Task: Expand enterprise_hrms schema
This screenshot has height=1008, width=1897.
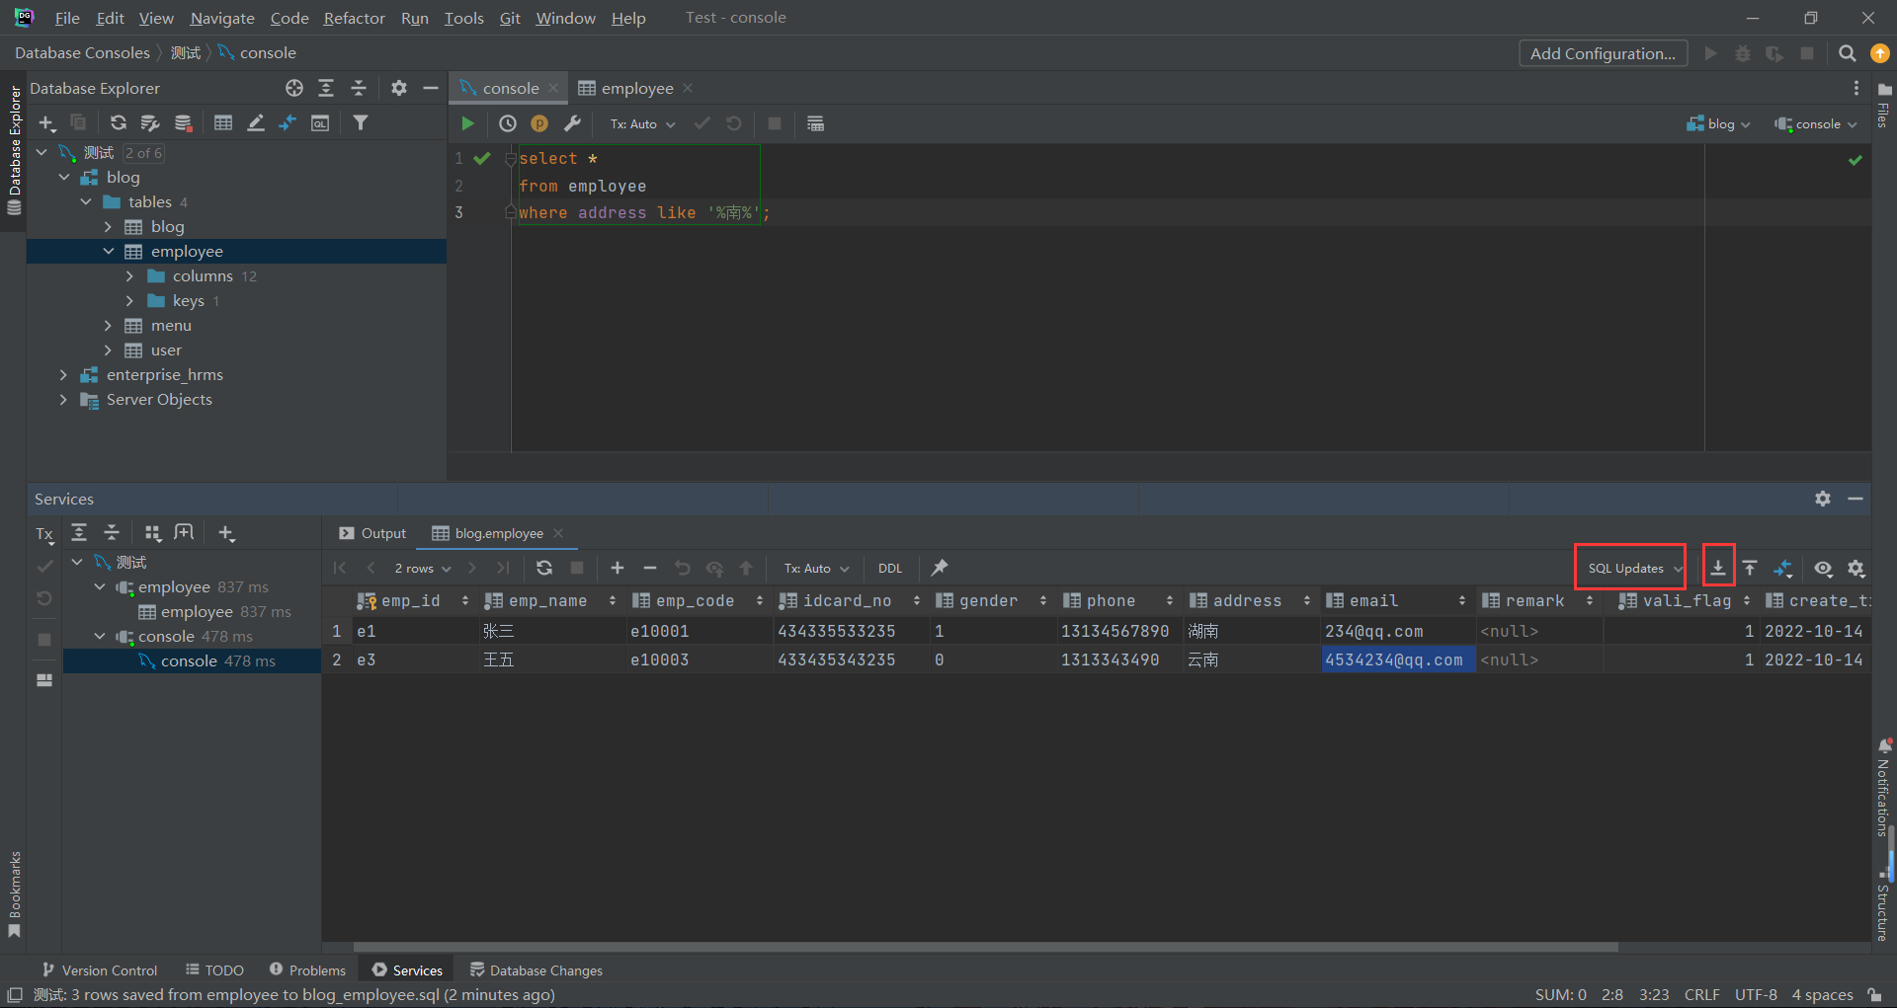Action: click(63, 374)
